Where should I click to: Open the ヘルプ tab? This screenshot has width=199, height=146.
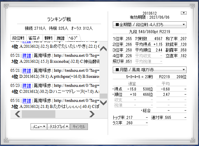(x=73, y=38)
